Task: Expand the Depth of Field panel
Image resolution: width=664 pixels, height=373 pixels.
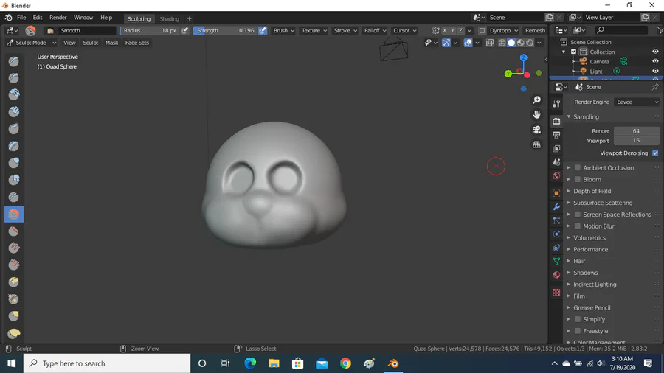Action: coord(592,191)
